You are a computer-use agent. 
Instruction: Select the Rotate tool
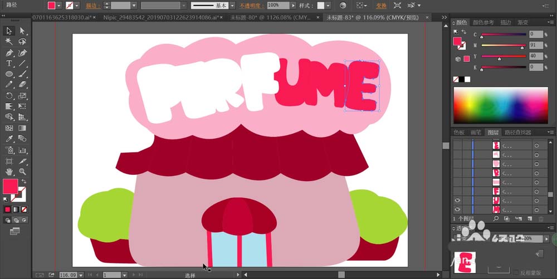click(x=9, y=96)
